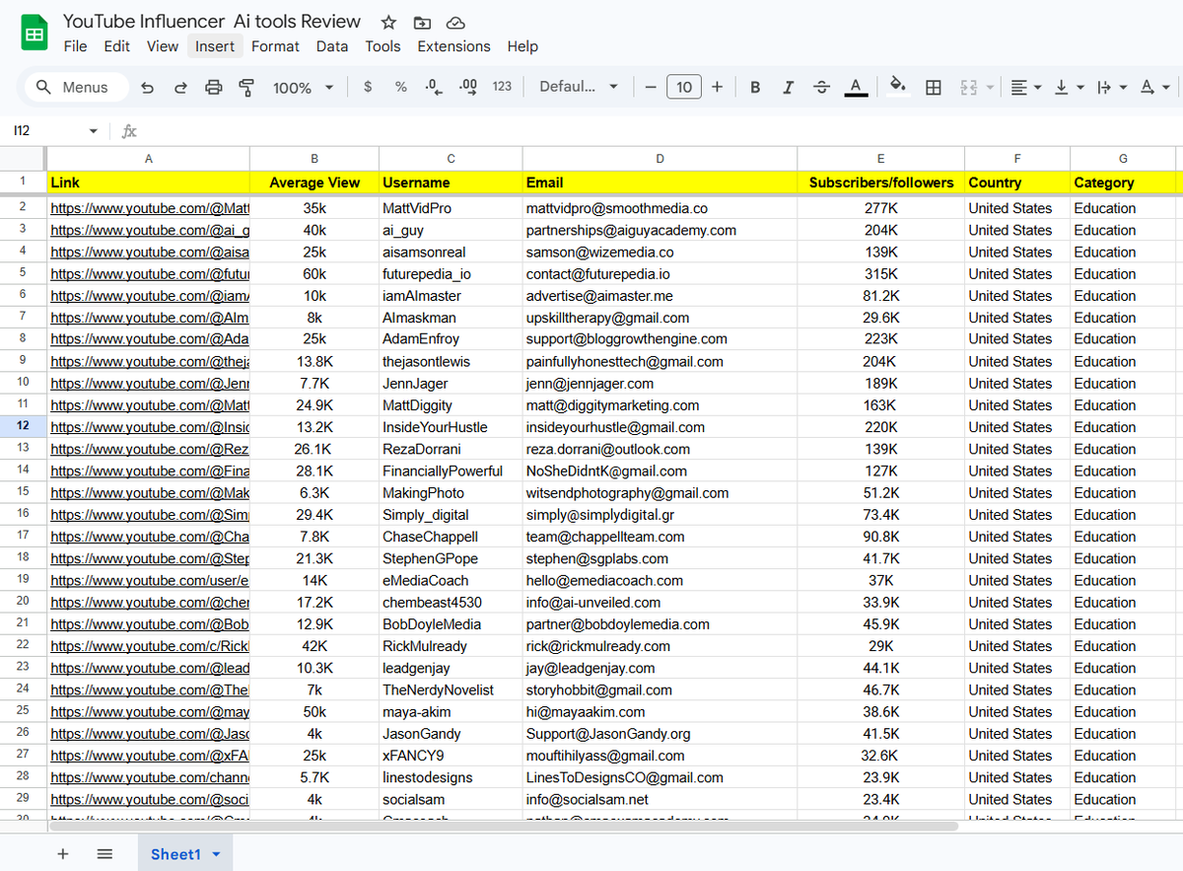Increase font size with plus button
The width and height of the screenshot is (1183, 871).
click(x=717, y=87)
